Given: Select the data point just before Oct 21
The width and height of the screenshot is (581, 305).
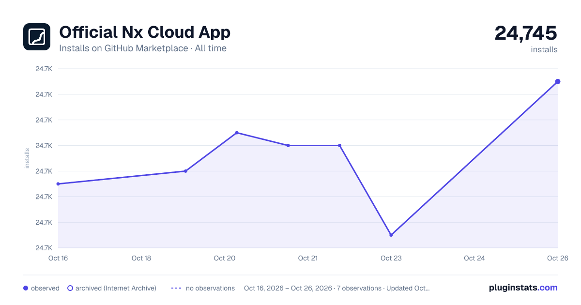Looking at the screenshot, I should [288, 145].
